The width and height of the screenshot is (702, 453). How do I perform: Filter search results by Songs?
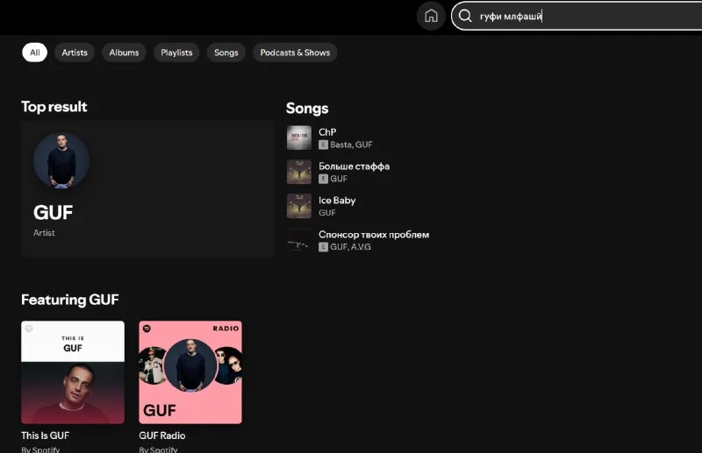coord(226,53)
